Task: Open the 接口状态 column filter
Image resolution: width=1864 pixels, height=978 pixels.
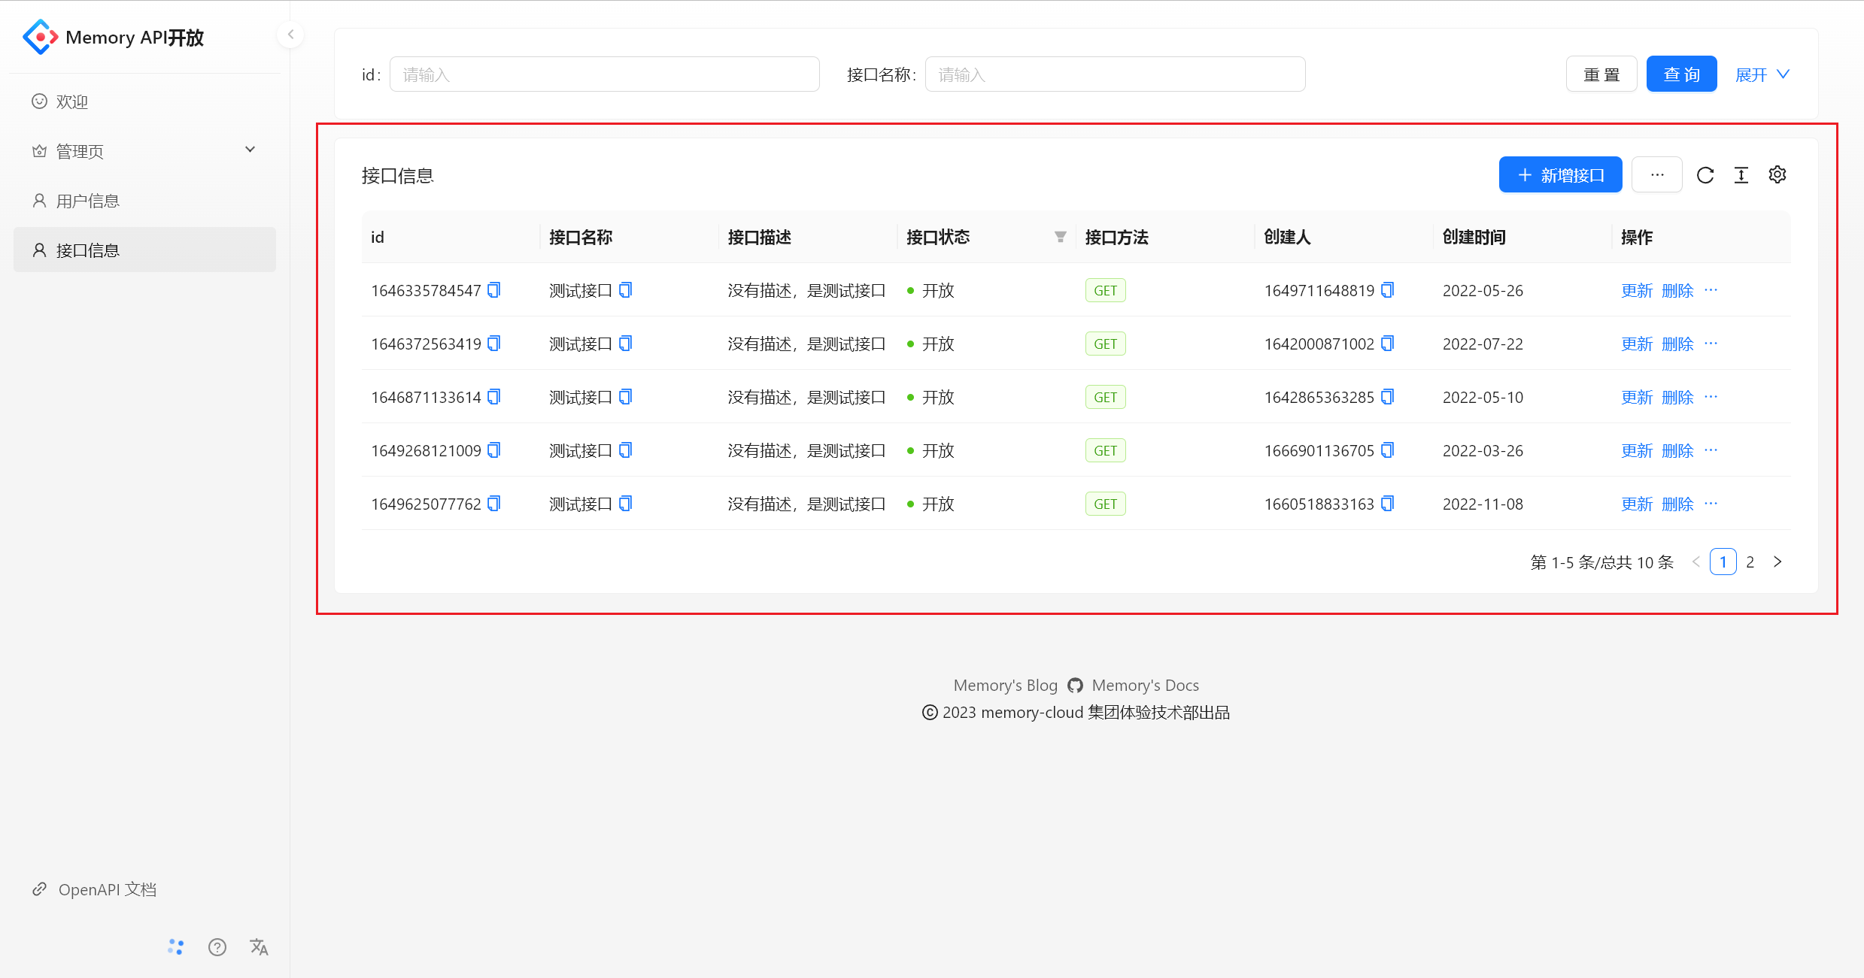Action: (x=1061, y=238)
